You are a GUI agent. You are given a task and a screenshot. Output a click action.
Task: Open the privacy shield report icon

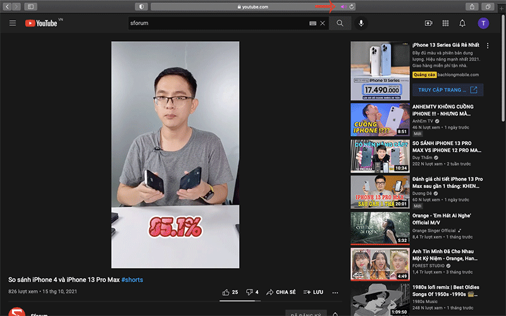141,6
